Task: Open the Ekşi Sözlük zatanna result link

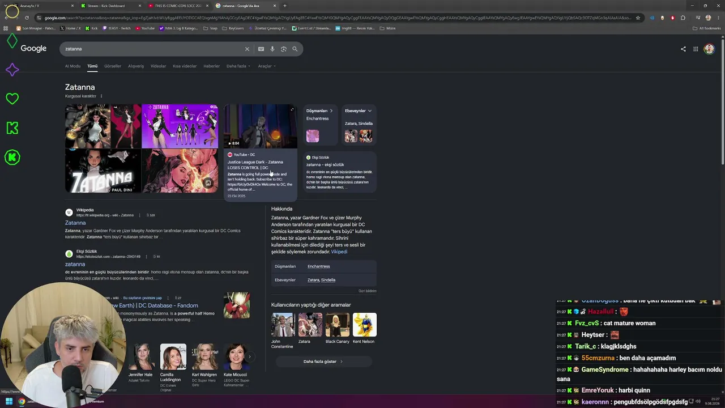Action: pos(75,264)
